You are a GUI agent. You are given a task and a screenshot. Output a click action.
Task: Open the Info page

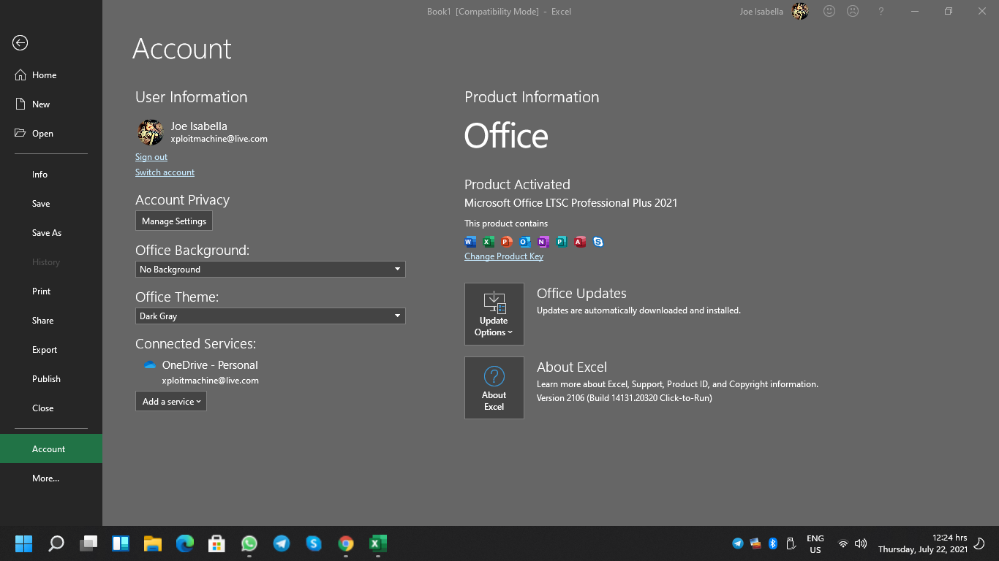pos(51,175)
